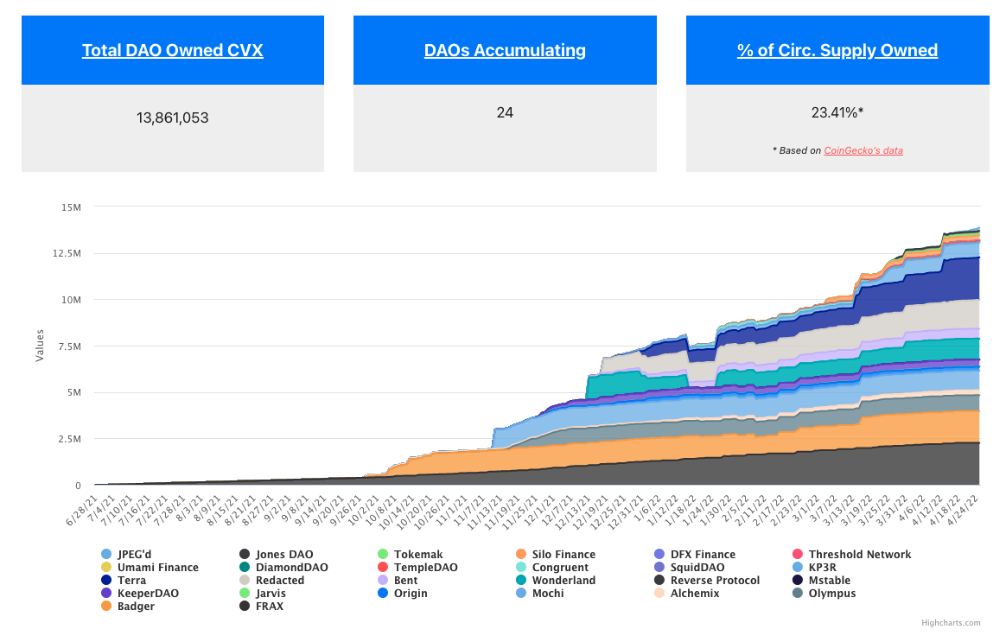1006x642 pixels.
Task: Click the Umami Finance legend icon
Action: coord(106,568)
